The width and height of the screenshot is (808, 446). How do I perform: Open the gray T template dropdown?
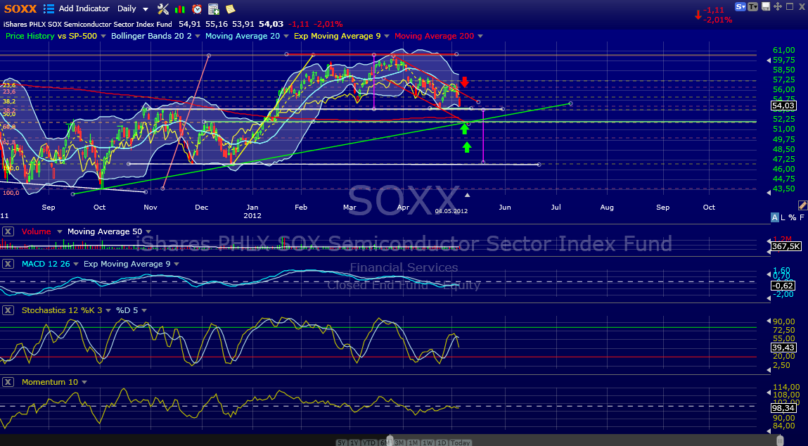pos(753,7)
